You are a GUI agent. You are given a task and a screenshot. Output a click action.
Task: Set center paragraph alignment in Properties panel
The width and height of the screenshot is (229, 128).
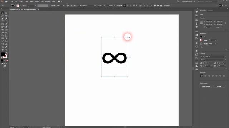point(205,76)
